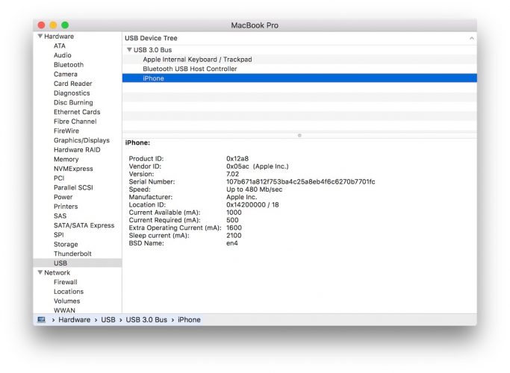Open Firewall under Network

(66, 282)
